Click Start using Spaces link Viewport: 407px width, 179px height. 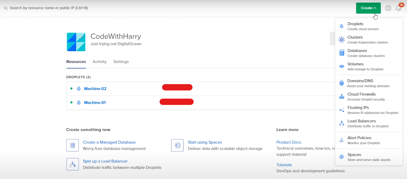[x=205, y=142]
